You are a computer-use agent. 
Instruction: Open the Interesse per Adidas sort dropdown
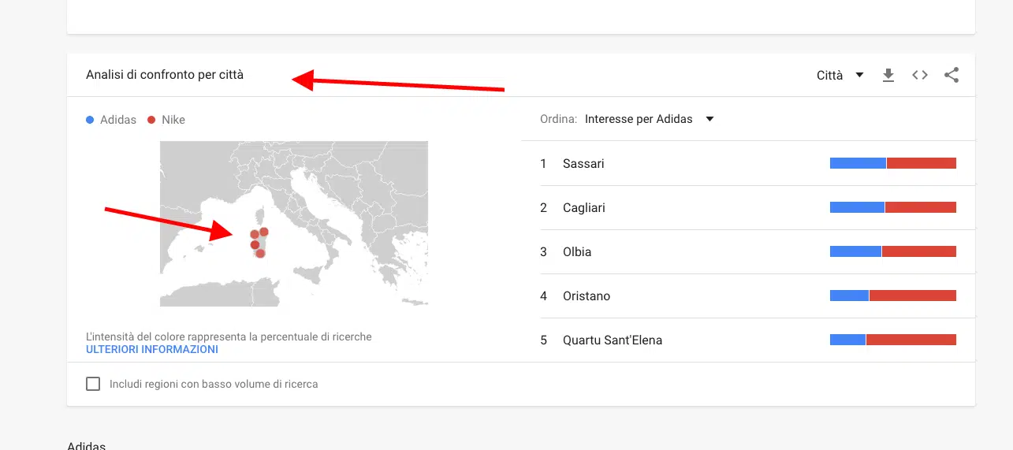click(650, 119)
